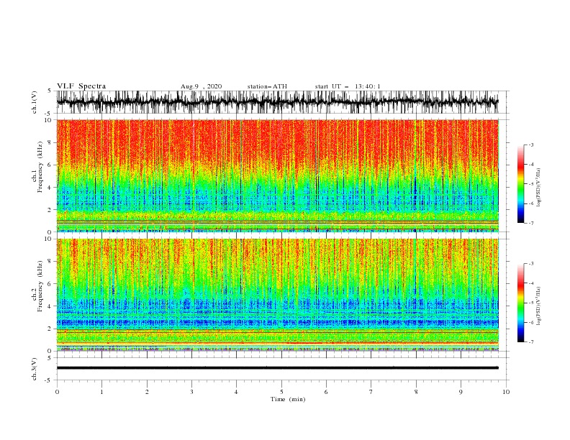Click the 'VLF Spectra' plot title

(x=81, y=86)
